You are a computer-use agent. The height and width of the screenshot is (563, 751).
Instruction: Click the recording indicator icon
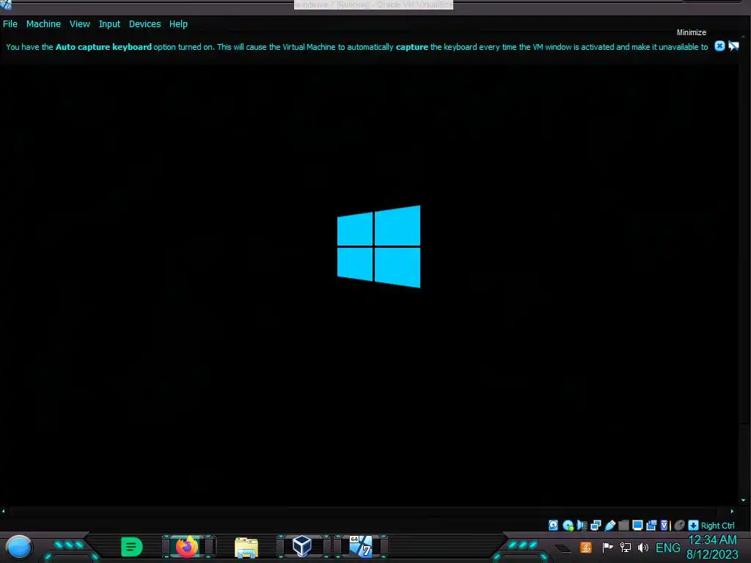coord(651,525)
